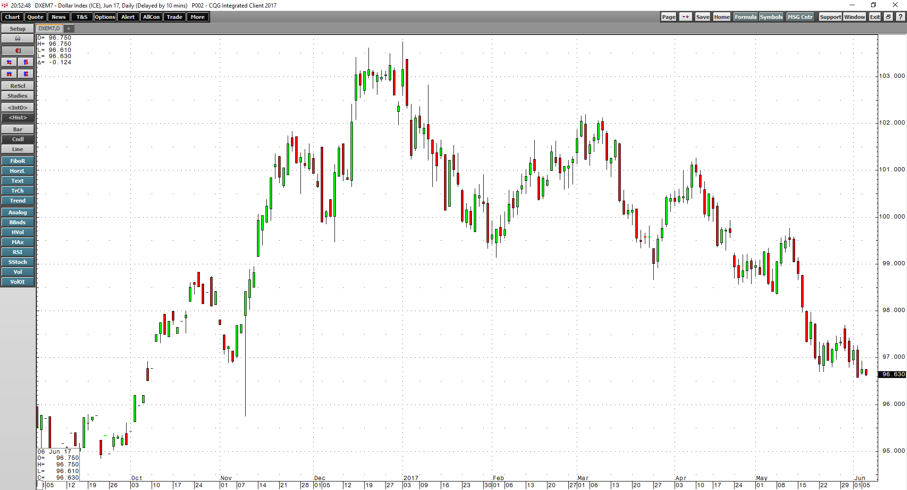Open the Symbols button
Screen dimensions: 907x490
tap(771, 17)
